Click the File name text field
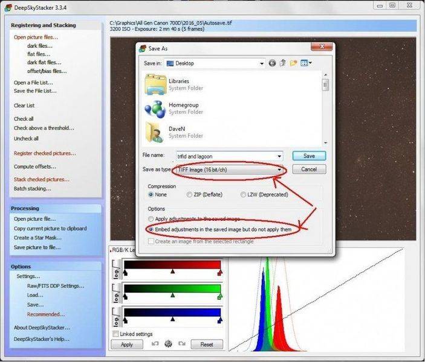 pos(229,156)
